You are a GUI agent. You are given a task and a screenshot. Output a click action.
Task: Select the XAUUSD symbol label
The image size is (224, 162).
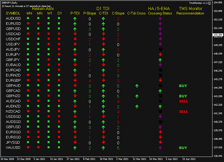coord(13,148)
